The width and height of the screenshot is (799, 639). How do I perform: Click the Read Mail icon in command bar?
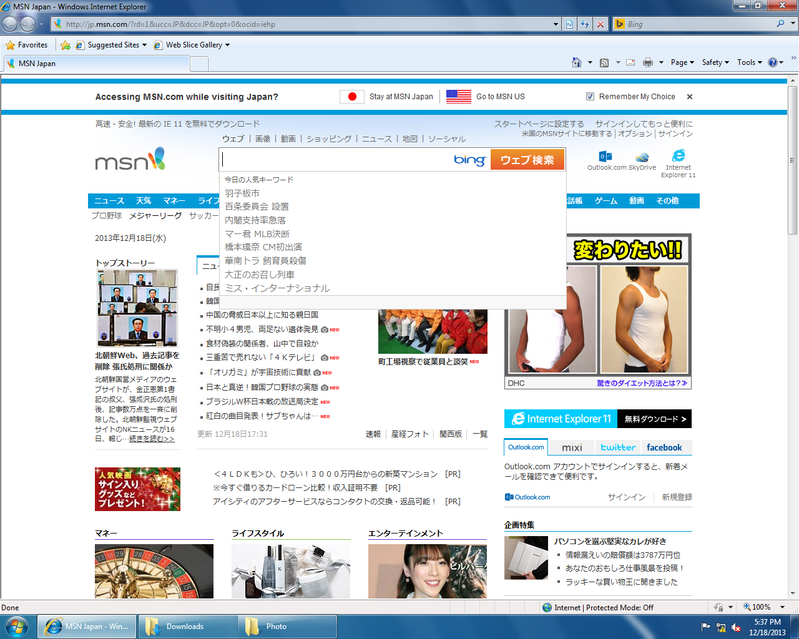(x=630, y=62)
